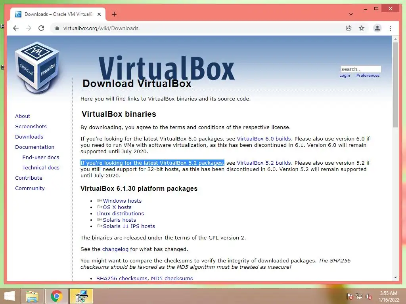Open Technical docs in sidebar

click(x=41, y=168)
